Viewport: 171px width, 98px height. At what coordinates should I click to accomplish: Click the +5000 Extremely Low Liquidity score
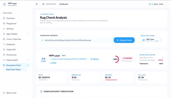tap(160, 60)
